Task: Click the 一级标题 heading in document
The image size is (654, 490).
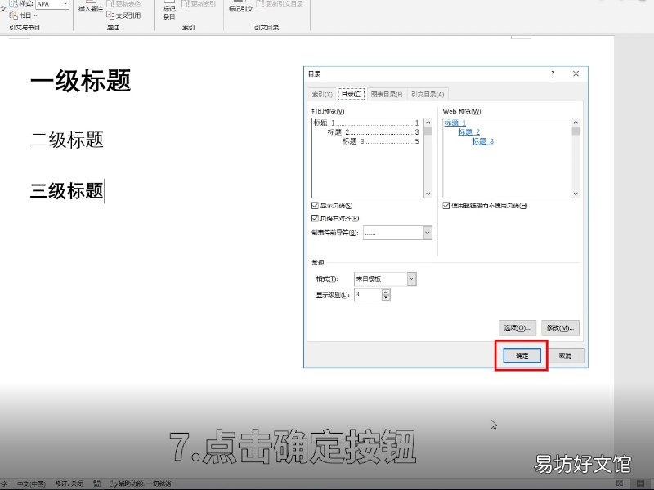Action: coord(80,81)
